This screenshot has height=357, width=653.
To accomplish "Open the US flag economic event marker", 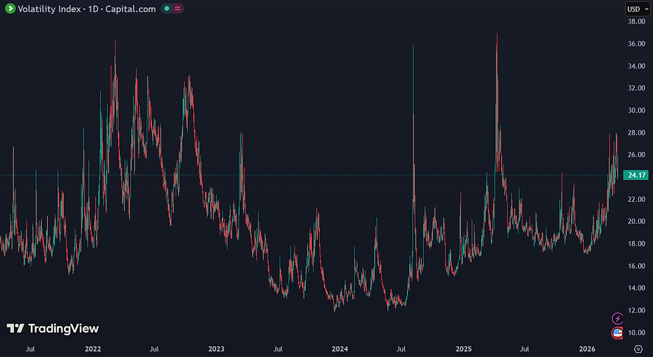I will click(x=617, y=333).
